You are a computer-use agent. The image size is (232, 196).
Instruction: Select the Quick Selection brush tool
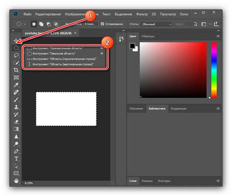(16, 63)
